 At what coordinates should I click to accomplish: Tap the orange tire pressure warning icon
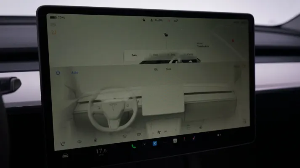(54, 32)
